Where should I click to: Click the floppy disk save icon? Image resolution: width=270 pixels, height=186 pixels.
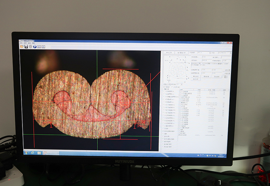point(26,47)
